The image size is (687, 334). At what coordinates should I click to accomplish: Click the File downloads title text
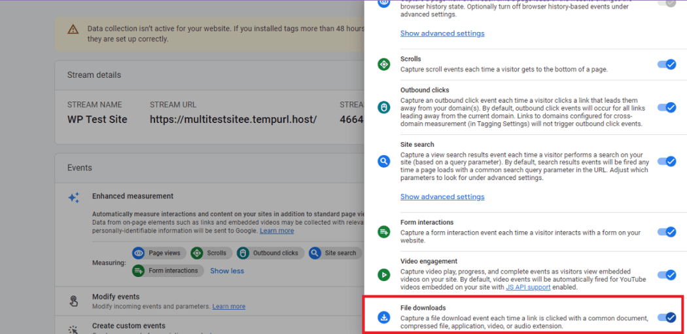[423, 308]
